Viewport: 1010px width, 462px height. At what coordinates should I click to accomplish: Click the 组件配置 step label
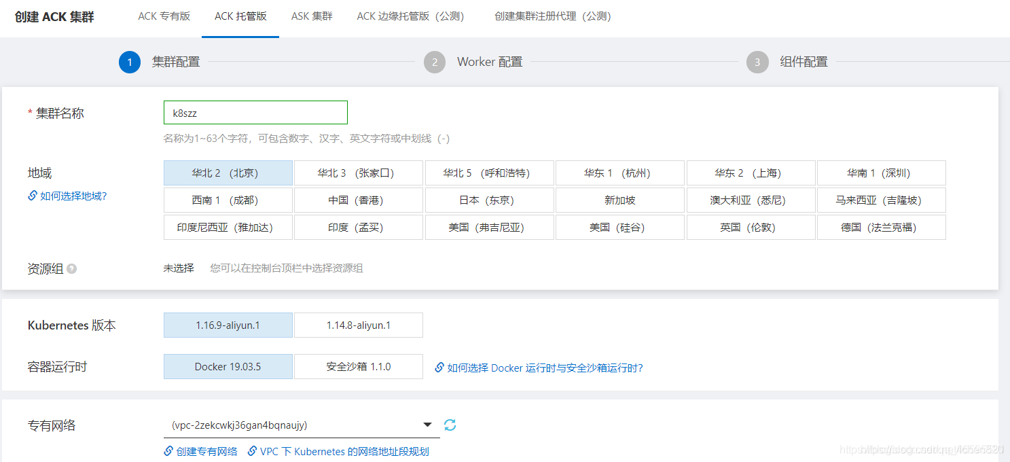[804, 62]
